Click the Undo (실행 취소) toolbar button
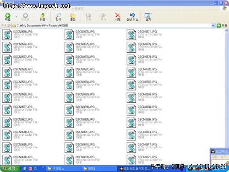 [132, 17]
